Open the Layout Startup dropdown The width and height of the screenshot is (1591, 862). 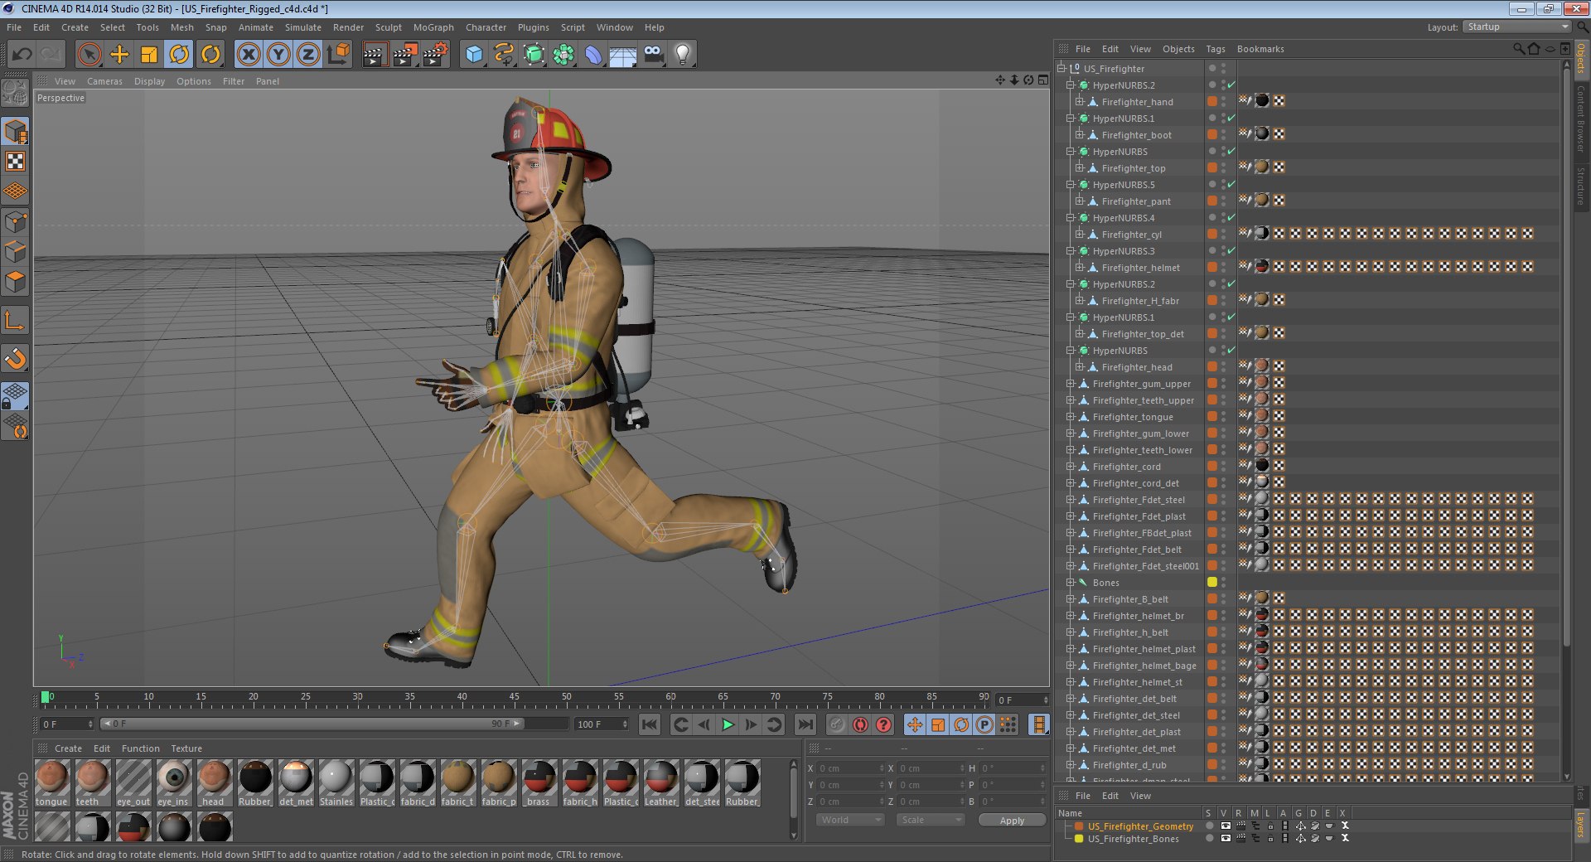point(1516,27)
